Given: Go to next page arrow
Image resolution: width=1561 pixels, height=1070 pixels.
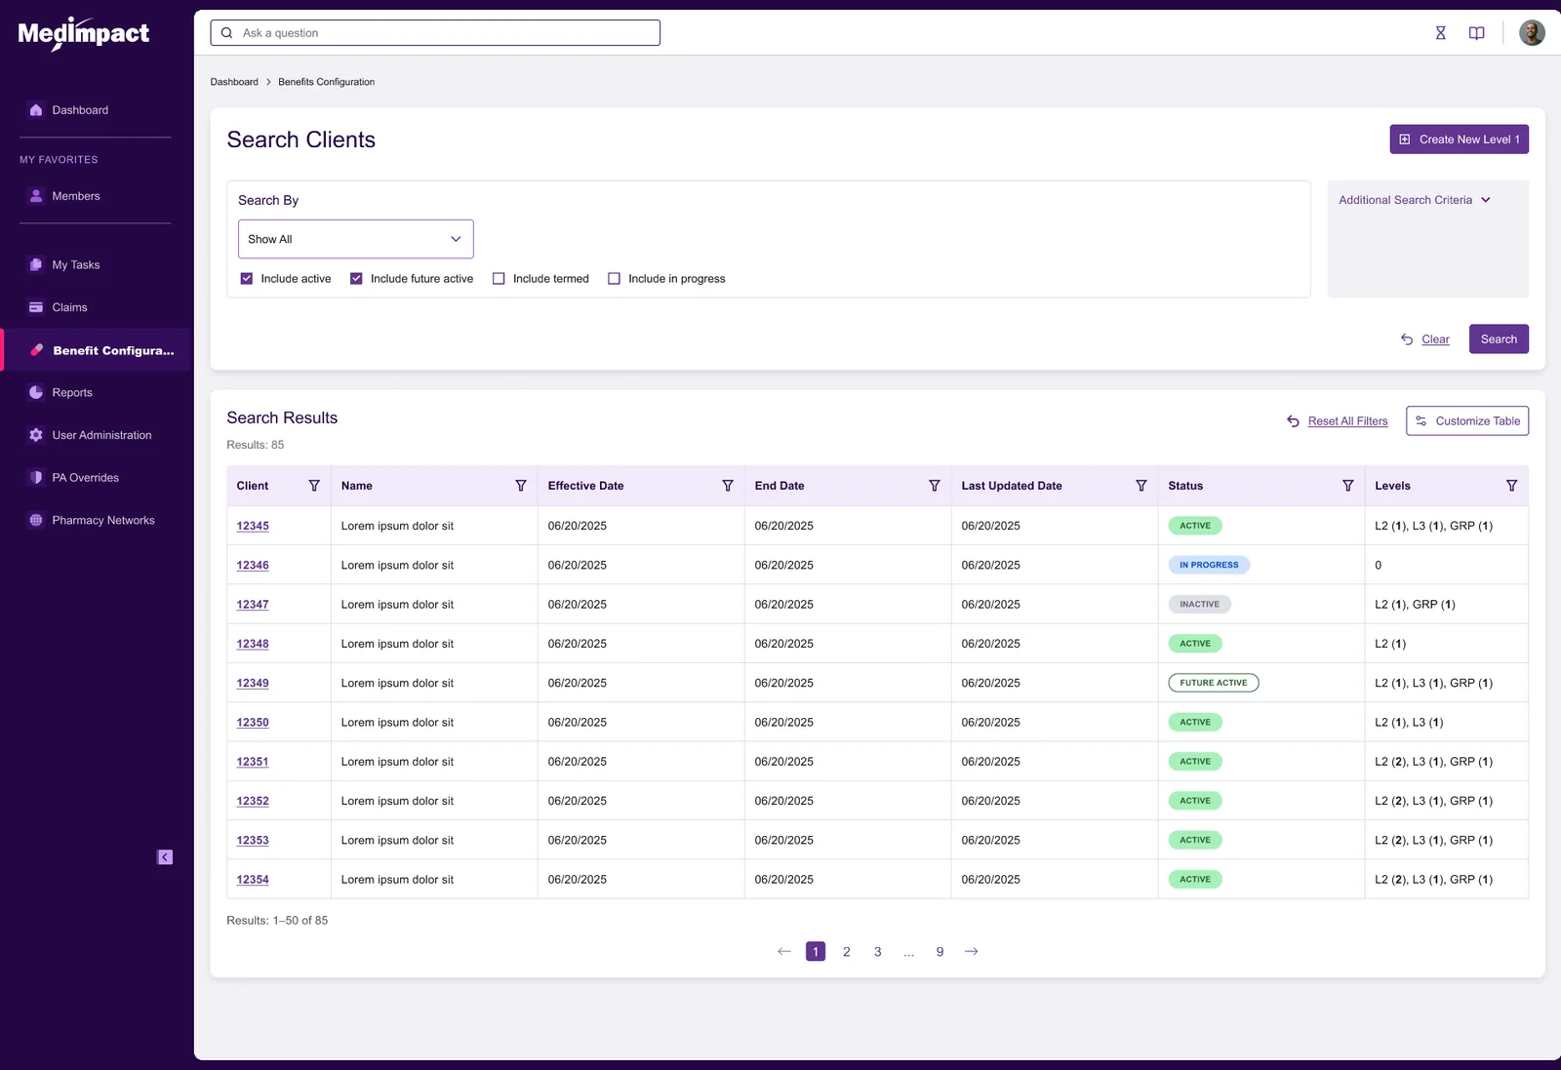Looking at the screenshot, I should tap(971, 952).
